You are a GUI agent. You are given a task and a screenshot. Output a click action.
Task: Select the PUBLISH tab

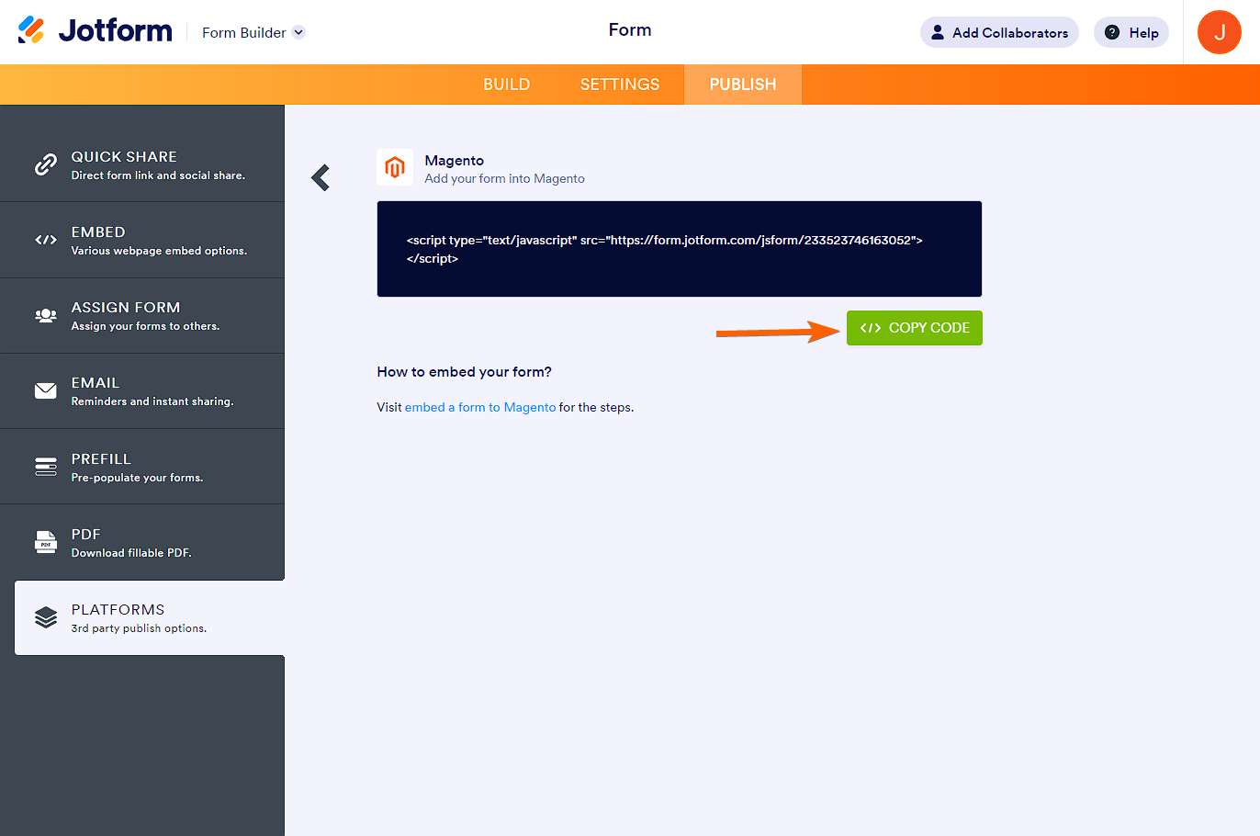pyautogui.click(x=743, y=85)
